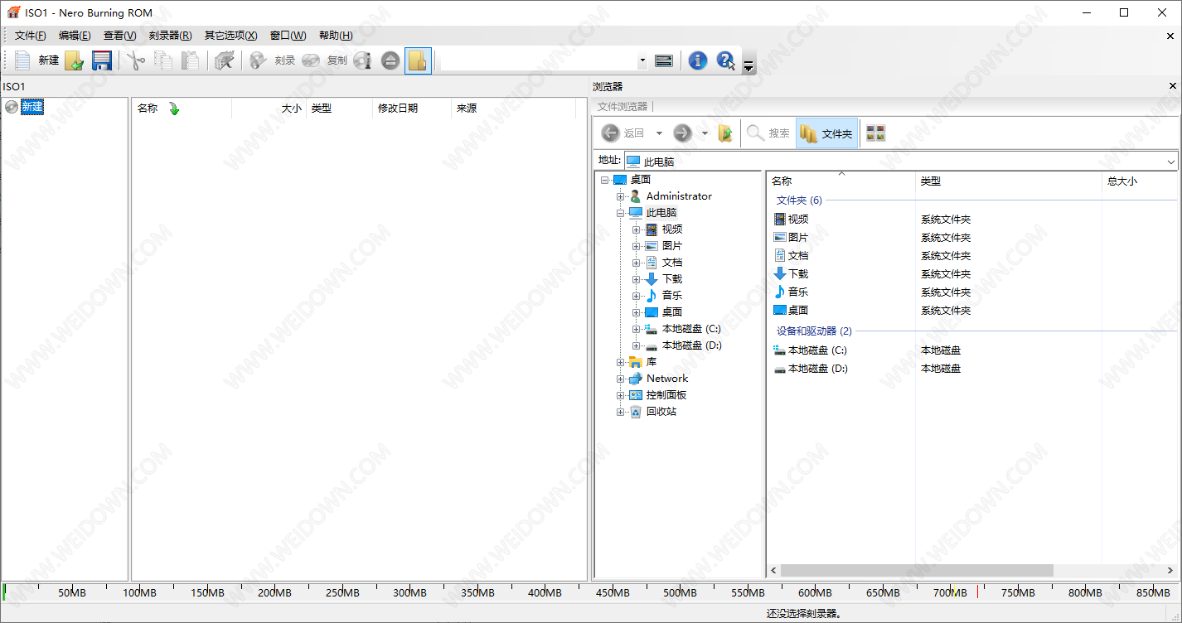Select the 下载 folder in the file list
The height and width of the screenshot is (623, 1182).
coord(798,273)
